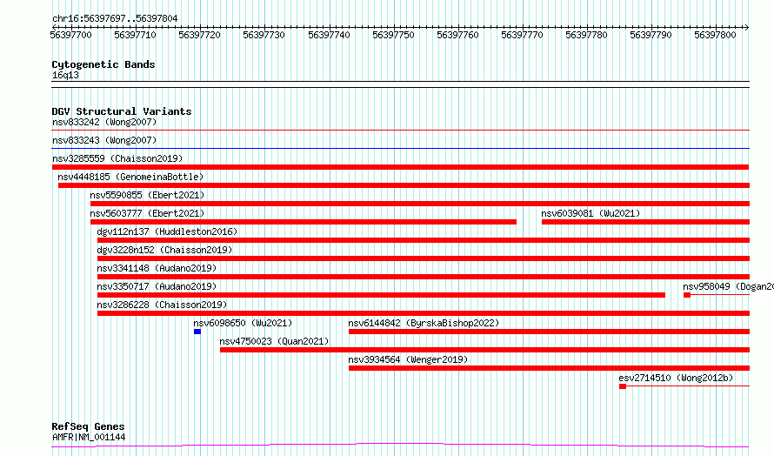Click the Cytogenetic Bands track heading

pyautogui.click(x=103, y=64)
